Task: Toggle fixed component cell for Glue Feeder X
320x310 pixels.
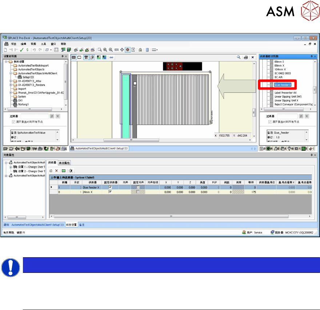Action: [138, 187]
